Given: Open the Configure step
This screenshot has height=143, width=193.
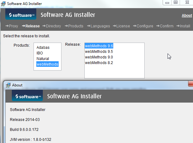Looking at the screenshot, I should pyautogui.click(x=143, y=26).
